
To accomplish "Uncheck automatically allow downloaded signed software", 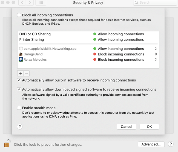I will (19, 89).
